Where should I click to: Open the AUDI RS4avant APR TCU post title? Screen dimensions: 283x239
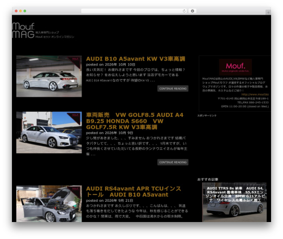(134, 192)
